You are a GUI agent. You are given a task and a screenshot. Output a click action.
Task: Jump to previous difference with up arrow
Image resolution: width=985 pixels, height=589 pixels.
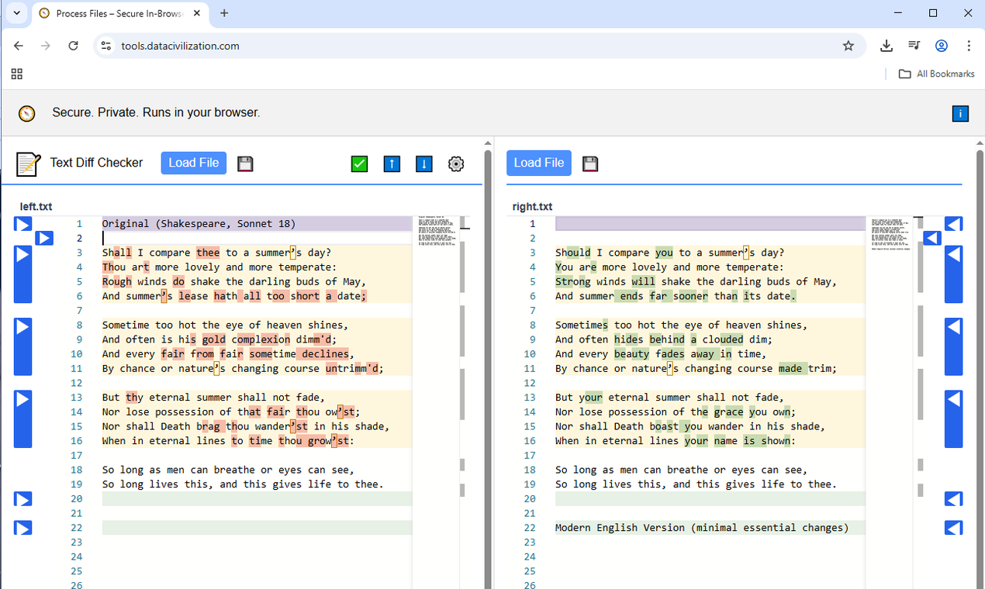pos(392,164)
